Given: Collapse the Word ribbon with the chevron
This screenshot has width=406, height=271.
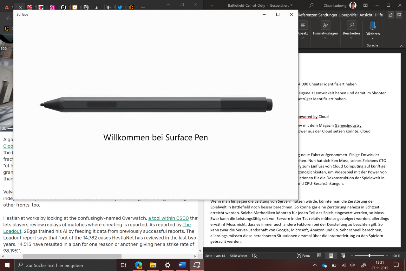Looking at the screenshot, I should tap(401, 45).
